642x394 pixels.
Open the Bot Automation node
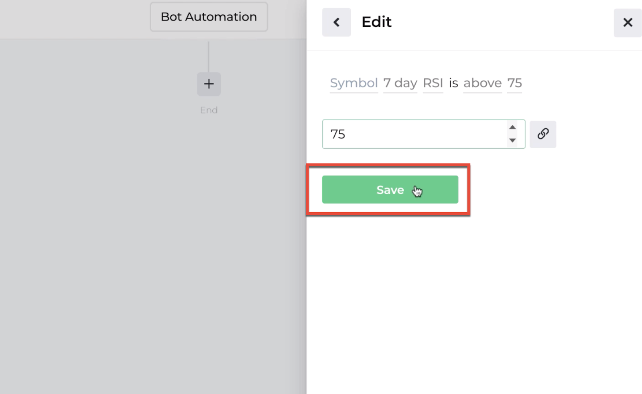point(209,17)
